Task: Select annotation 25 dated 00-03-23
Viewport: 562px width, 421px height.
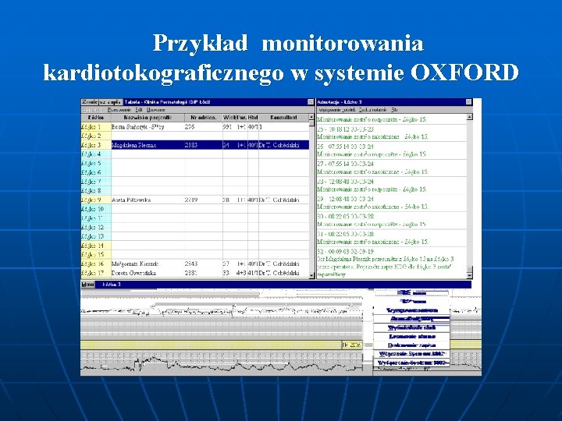Action: [x=392, y=133]
